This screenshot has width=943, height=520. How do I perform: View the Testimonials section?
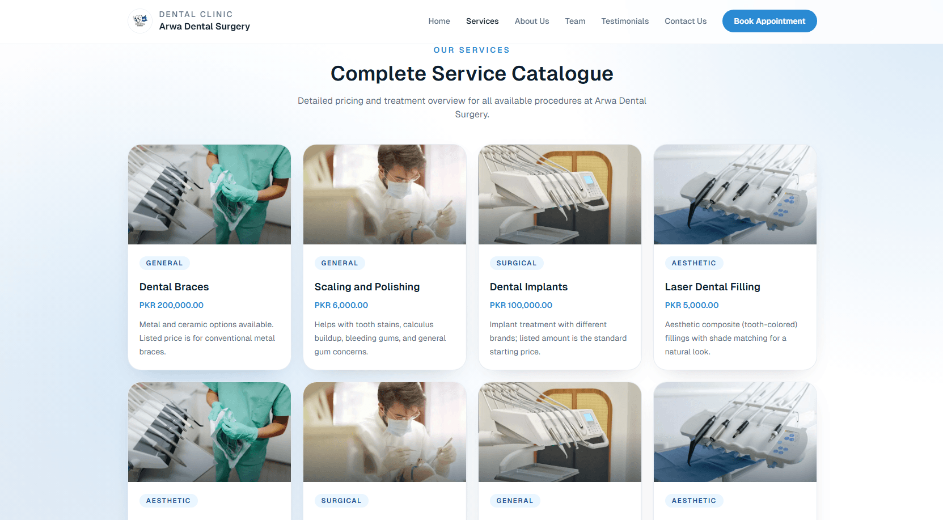coord(624,21)
